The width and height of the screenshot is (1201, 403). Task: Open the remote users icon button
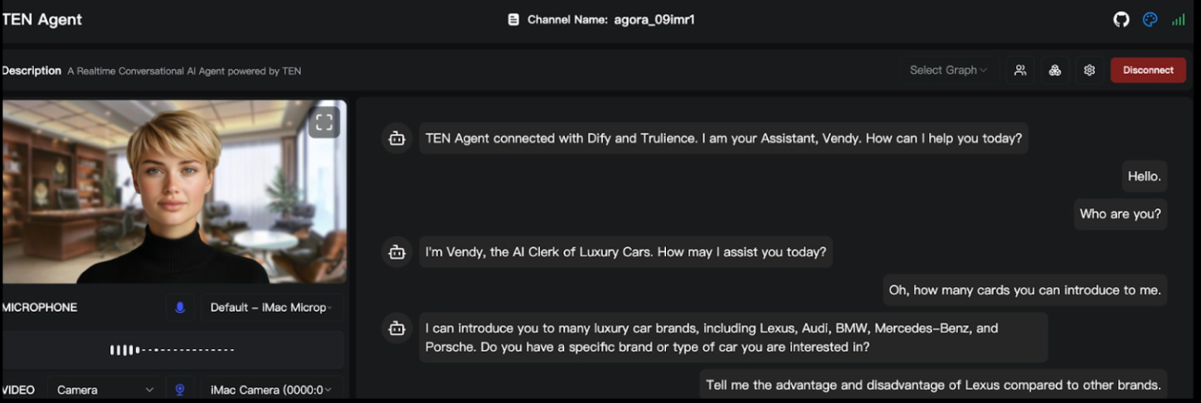(x=1020, y=70)
